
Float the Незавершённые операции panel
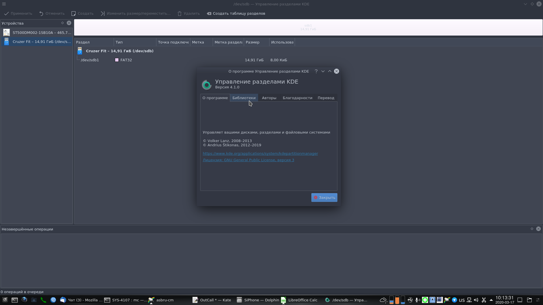click(x=532, y=229)
